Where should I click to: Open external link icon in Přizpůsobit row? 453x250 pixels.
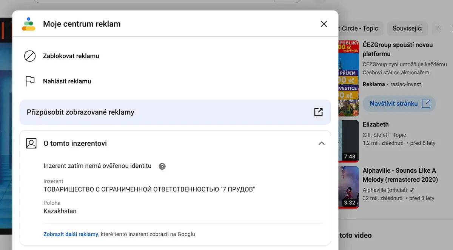point(318,112)
